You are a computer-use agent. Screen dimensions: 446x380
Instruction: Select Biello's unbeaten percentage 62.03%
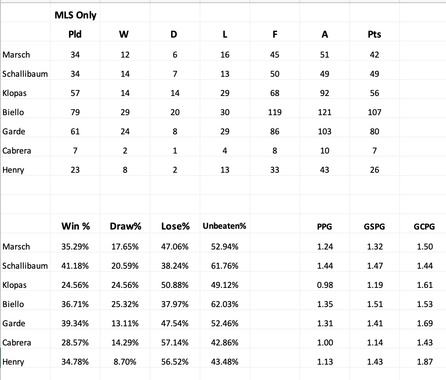tap(225, 304)
